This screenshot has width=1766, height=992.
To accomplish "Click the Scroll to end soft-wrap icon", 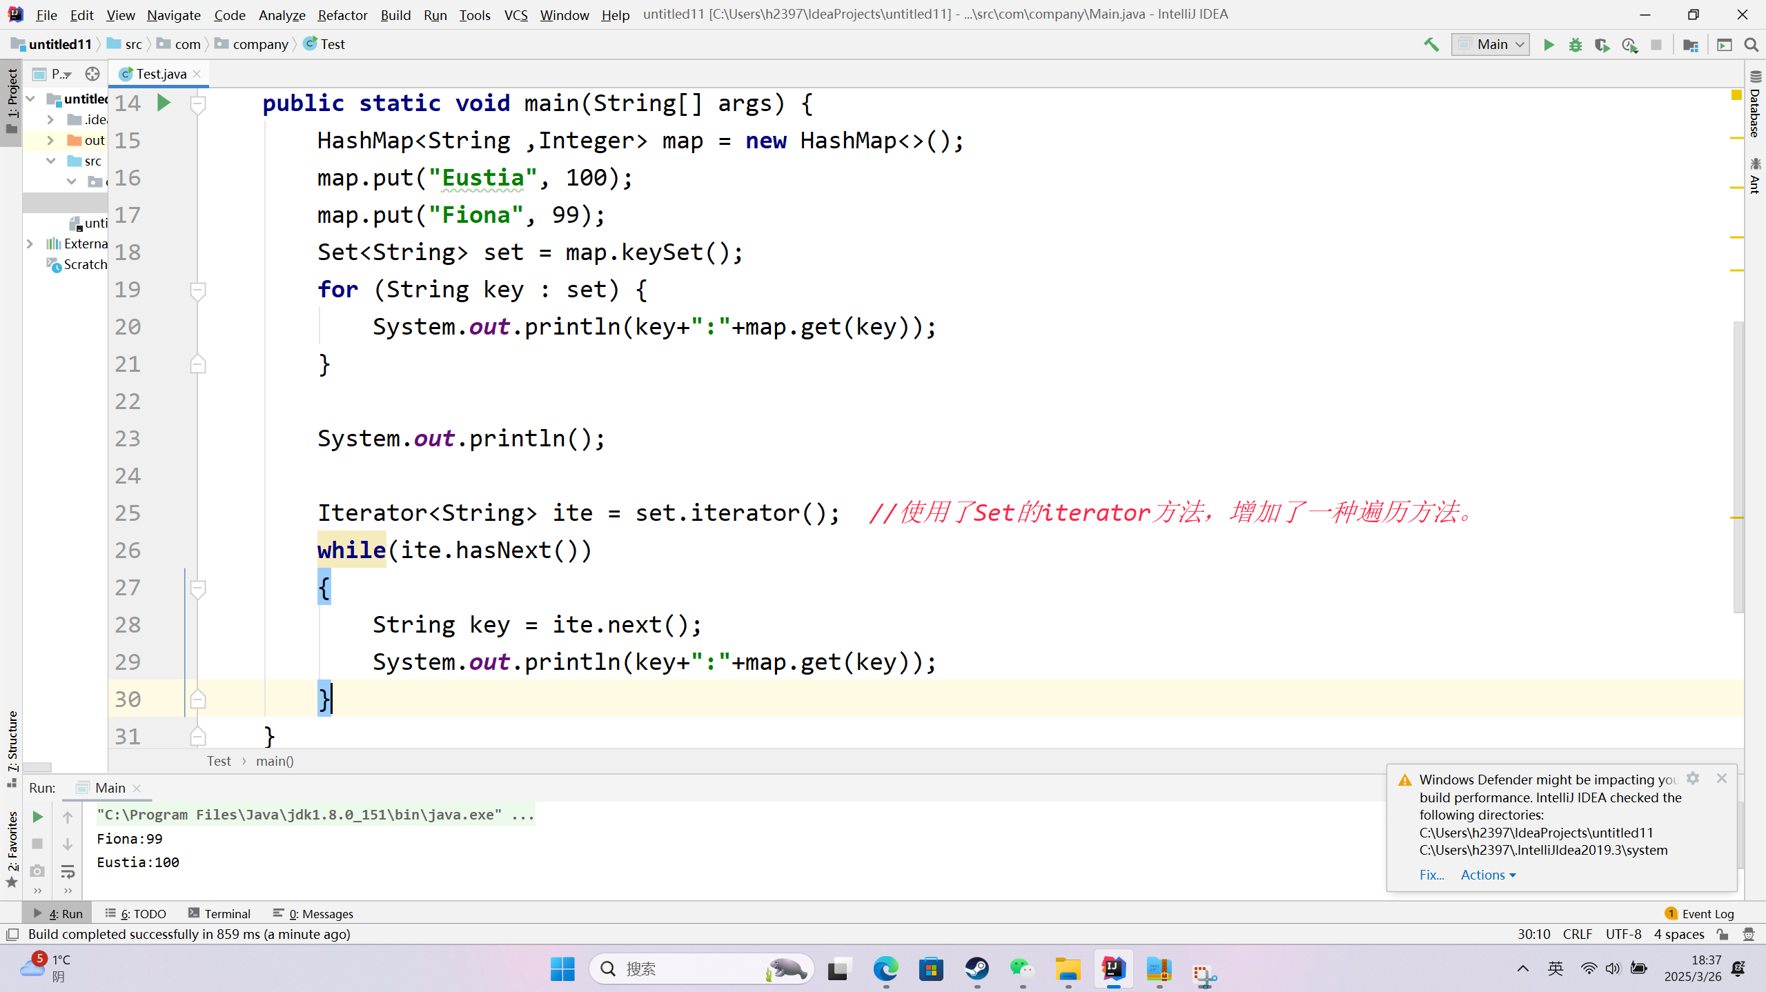I will [68, 872].
